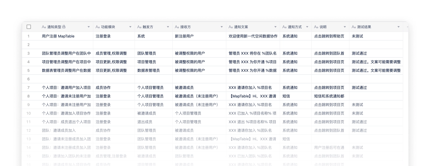Click the Aa text-type icon for 通知文案
430x166 pixels.
pyautogui.click(x=231, y=27)
